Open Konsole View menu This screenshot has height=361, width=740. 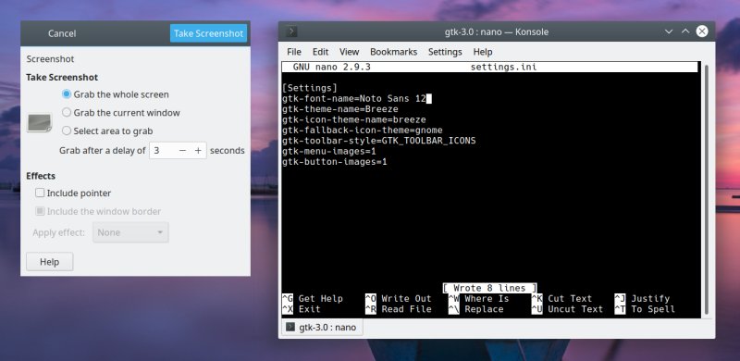pyautogui.click(x=350, y=52)
